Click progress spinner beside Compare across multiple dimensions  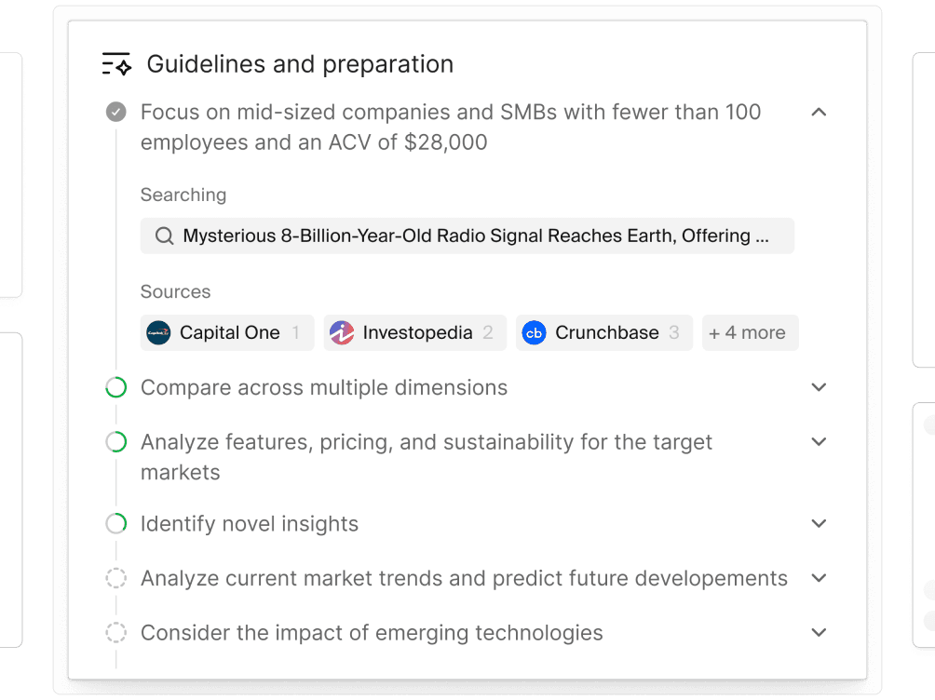[x=116, y=387]
